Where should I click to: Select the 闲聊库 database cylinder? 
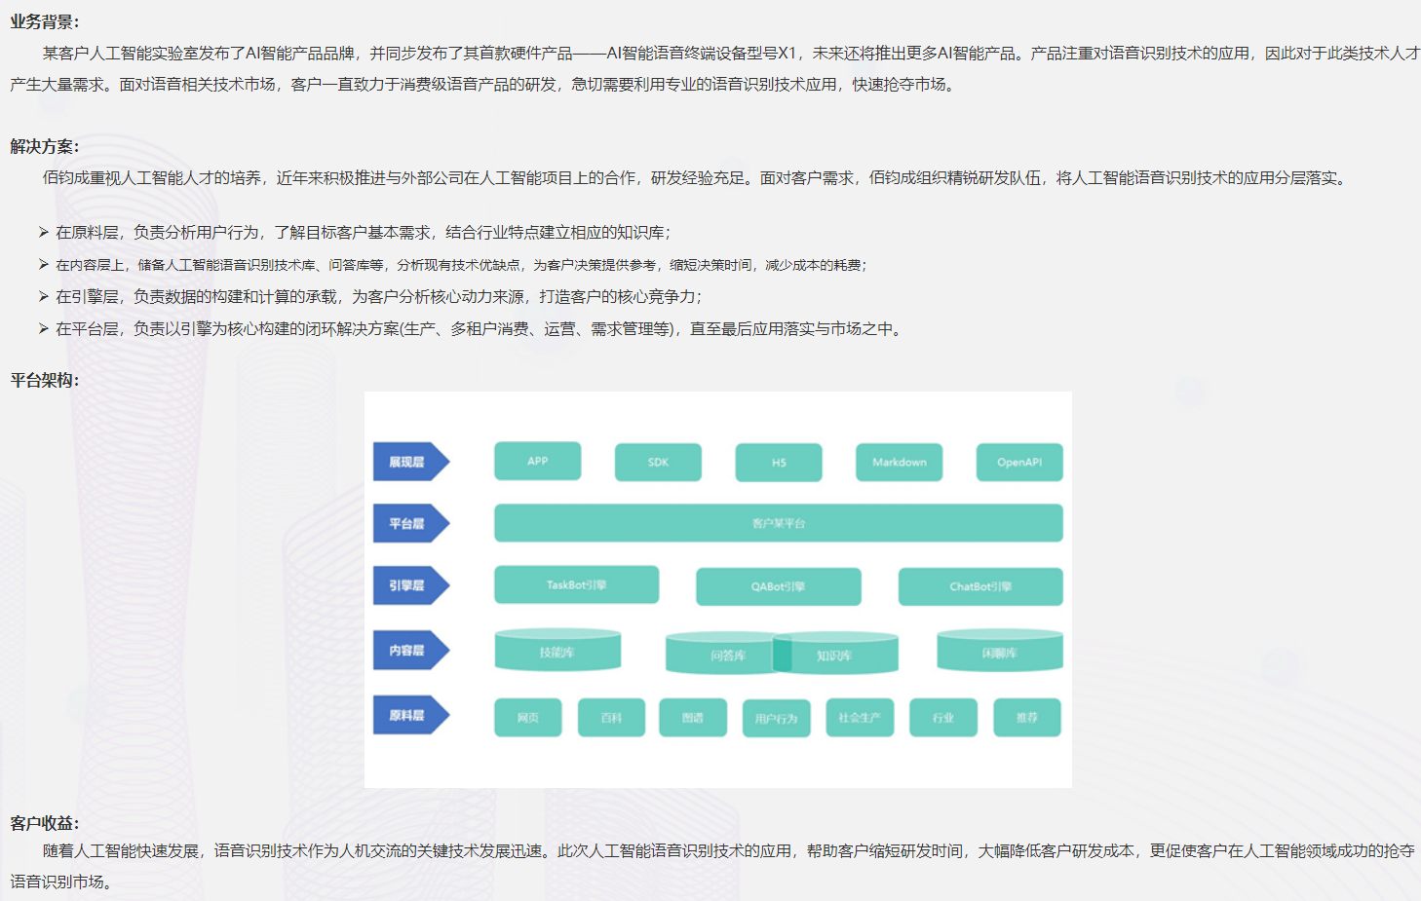click(999, 651)
